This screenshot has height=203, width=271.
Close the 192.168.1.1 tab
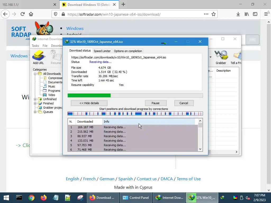pos(55,4)
